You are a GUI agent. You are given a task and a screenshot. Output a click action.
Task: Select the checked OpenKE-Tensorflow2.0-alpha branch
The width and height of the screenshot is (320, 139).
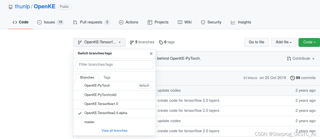[x=106, y=113]
